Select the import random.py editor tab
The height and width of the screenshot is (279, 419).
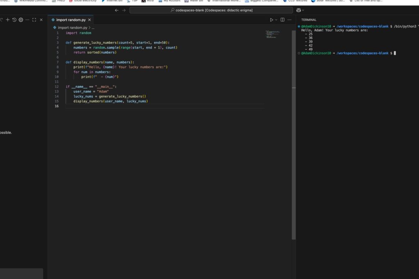point(71,20)
